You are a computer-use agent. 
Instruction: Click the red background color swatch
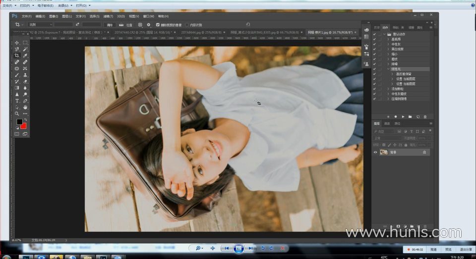24,126
